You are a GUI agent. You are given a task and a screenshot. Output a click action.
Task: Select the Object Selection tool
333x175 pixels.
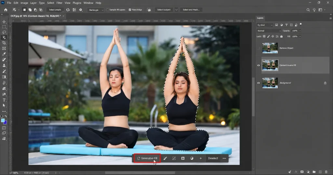(4, 38)
